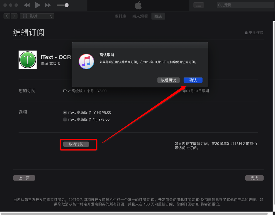Click the iTunes music note icon in dialog
Image resolution: width=275 pixels, height=215 pixels.
(x=86, y=61)
